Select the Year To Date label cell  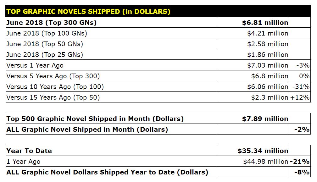pyautogui.click(x=29, y=151)
